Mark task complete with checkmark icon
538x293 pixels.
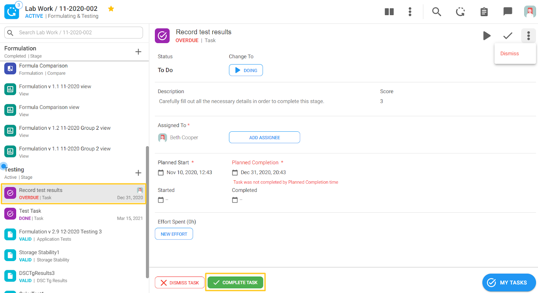click(x=508, y=36)
